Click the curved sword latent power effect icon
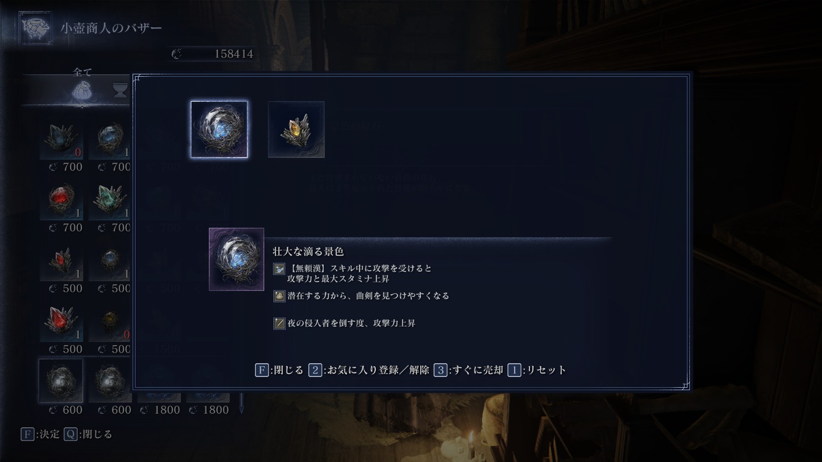This screenshot has height=462, width=822. [x=279, y=296]
